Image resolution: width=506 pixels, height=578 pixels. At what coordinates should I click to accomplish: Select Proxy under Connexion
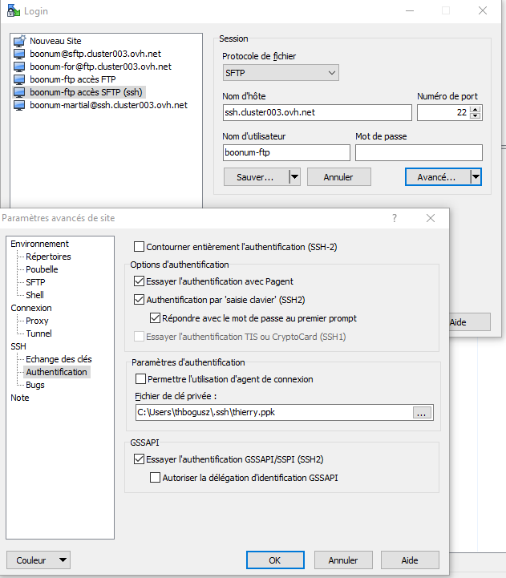pyautogui.click(x=37, y=321)
